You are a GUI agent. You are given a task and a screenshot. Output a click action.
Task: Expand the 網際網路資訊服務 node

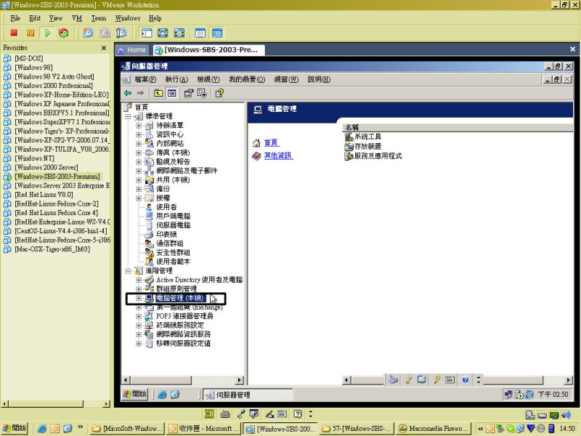click(139, 334)
